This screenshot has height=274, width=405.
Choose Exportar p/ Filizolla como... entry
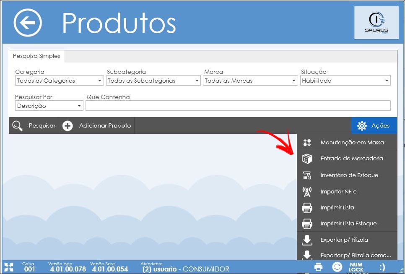[347, 255]
